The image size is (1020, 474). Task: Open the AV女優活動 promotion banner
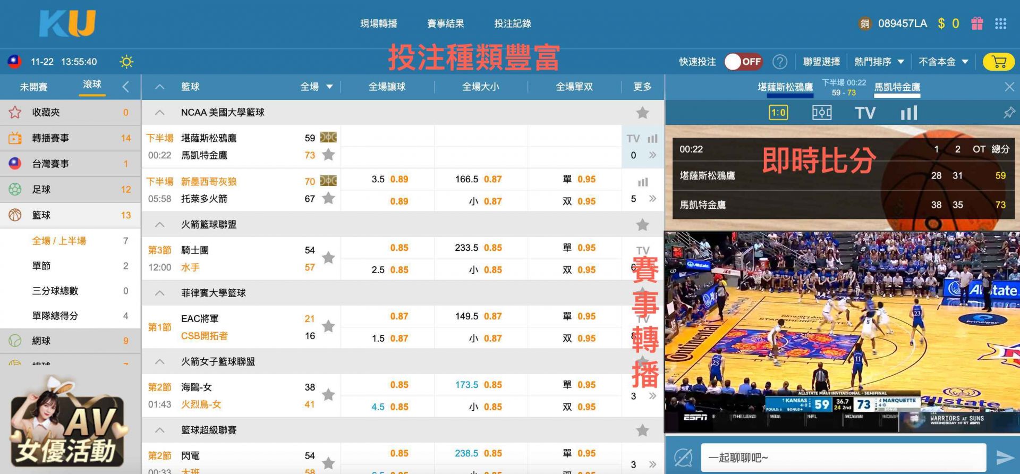click(67, 422)
